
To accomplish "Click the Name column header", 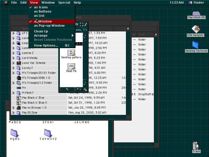I will (25, 29).
